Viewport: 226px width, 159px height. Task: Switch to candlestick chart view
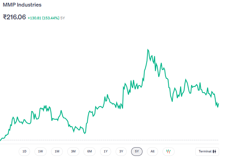tap(168, 151)
